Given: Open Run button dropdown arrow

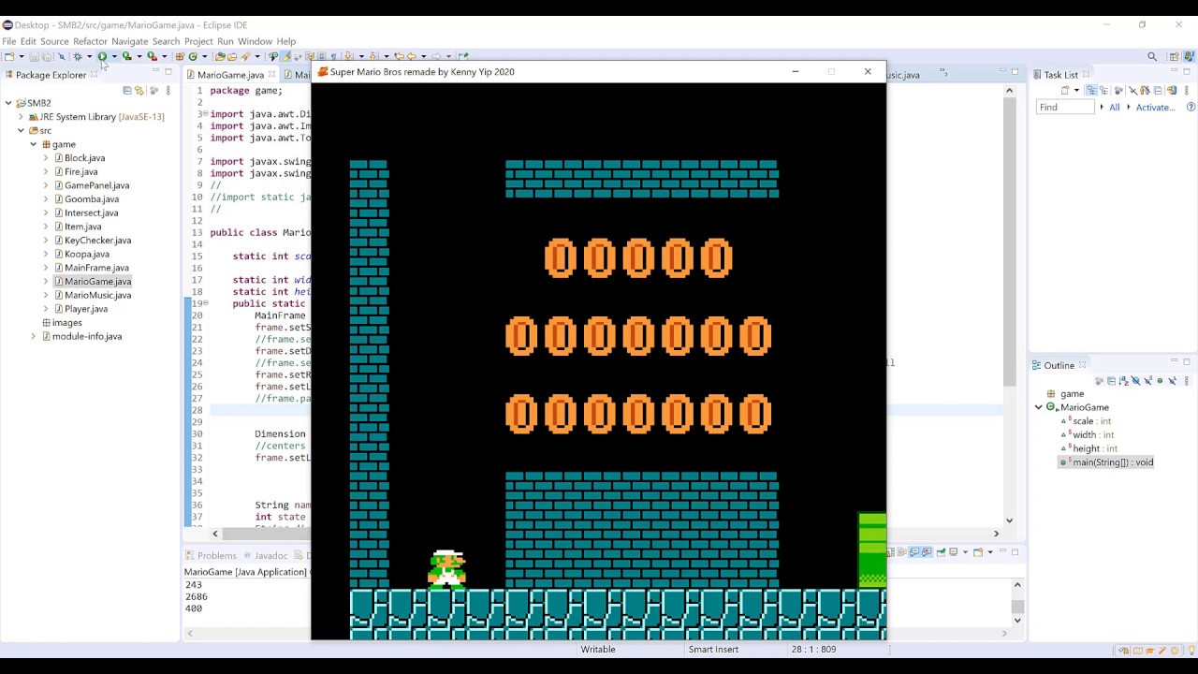Looking at the screenshot, I should point(114,56).
